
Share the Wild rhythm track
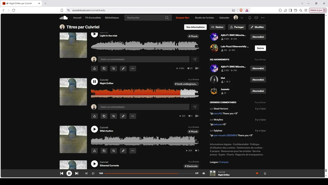95,151
